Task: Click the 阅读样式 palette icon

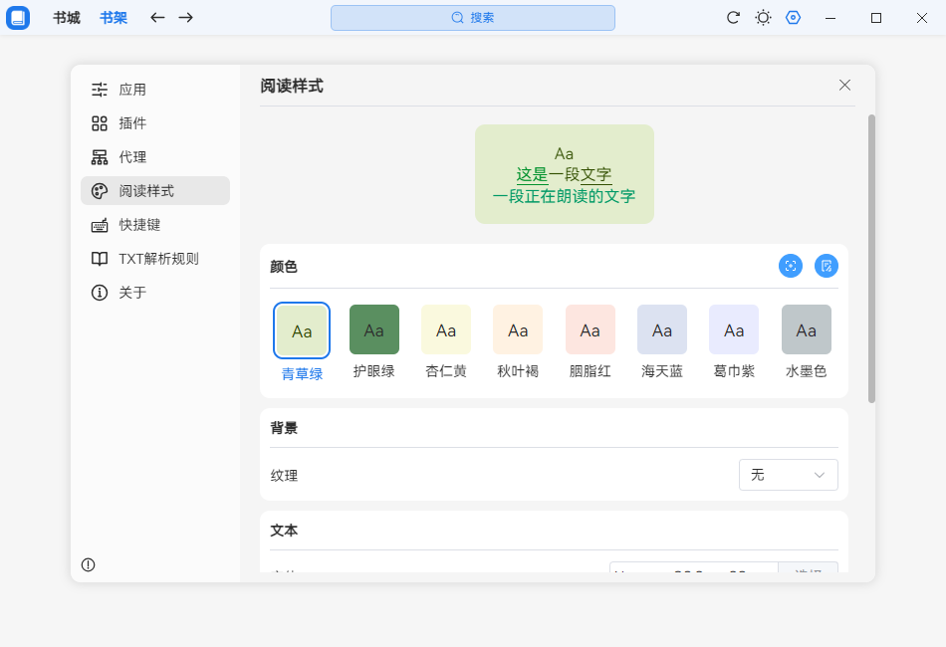Action: pyautogui.click(x=100, y=191)
